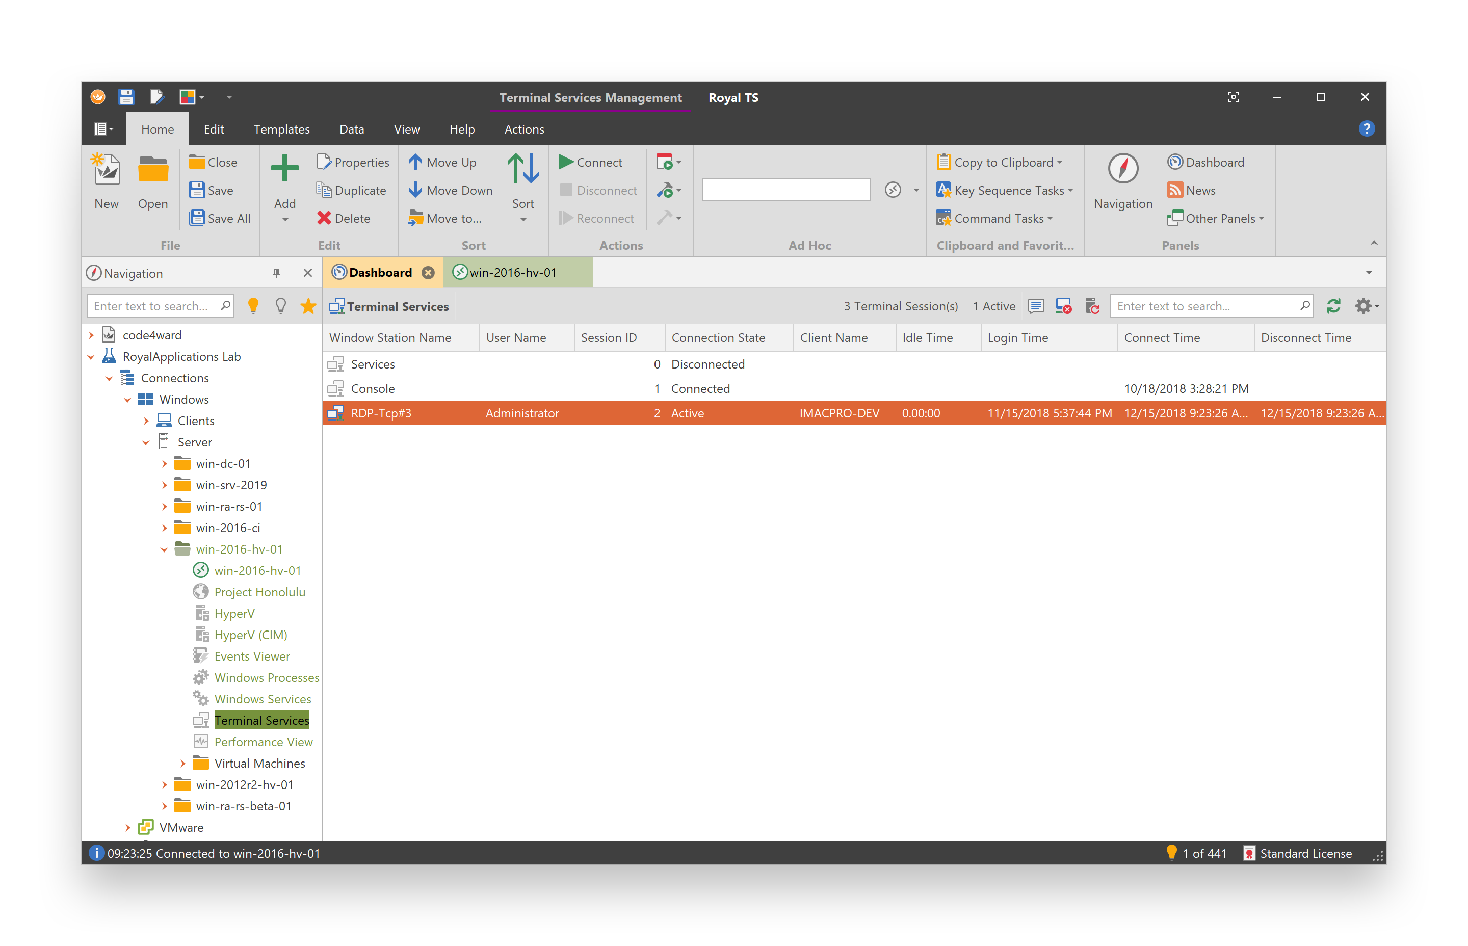The width and height of the screenshot is (1468, 946).
Task: Expand the code4ward tree node
Action: point(92,335)
